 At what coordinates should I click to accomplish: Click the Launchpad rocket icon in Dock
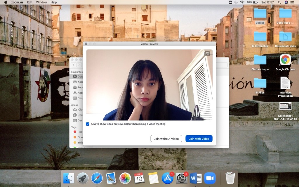pyautogui.click(x=83, y=178)
